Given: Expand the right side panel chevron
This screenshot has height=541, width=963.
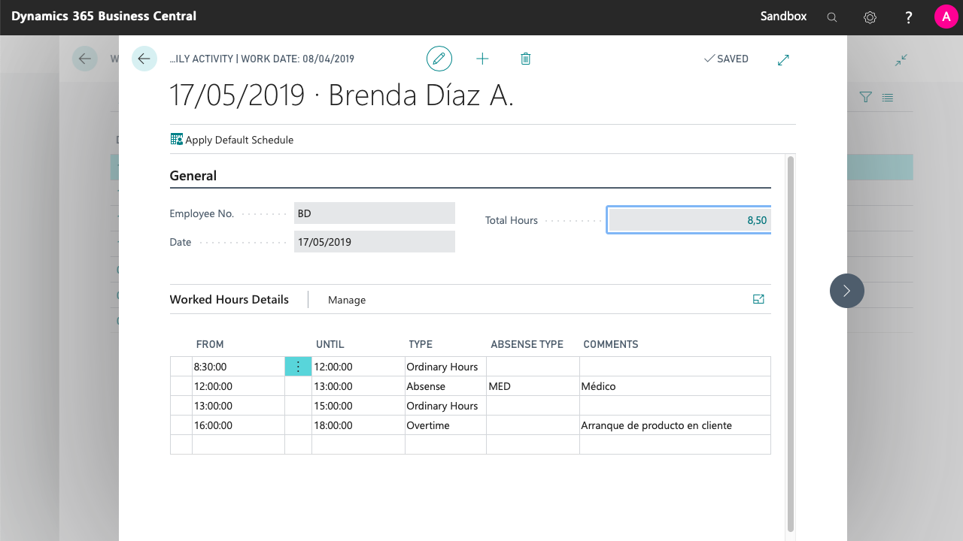Looking at the screenshot, I should coord(846,291).
